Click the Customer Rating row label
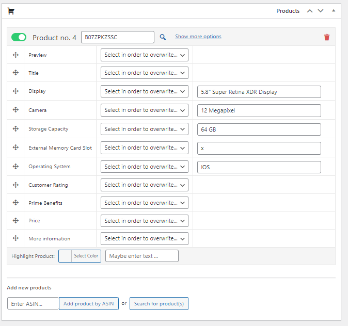 tap(48, 185)
